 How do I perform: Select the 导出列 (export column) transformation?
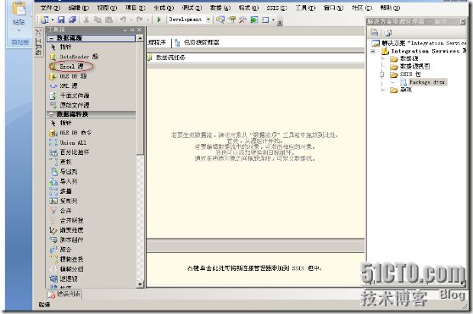[64, 172]
